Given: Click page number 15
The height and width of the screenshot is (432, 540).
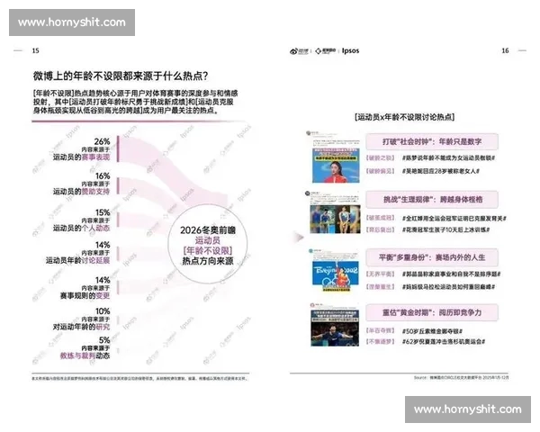Looking at the screenshot, I should tap(35, 50).
